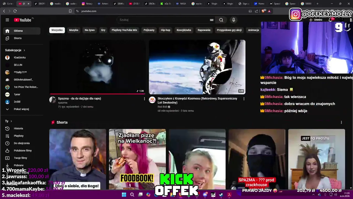This screenshot has height=199, width=353.
Task: Open the 000tvletubiswtf_ subscription
Action: tap(22, 80)
